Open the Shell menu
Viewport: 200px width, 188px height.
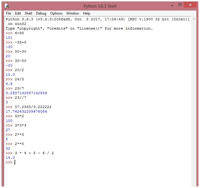tap(28, 13)
